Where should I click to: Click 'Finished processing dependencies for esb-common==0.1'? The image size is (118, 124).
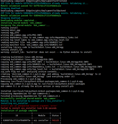point(30,96)
